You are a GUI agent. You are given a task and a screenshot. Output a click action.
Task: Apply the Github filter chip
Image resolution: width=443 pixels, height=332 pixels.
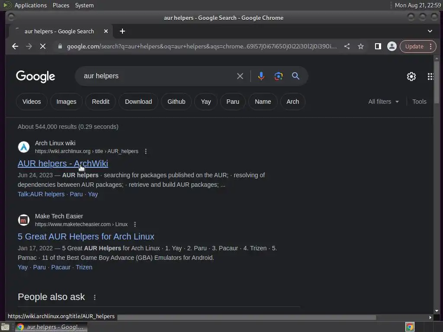point(177,102)
